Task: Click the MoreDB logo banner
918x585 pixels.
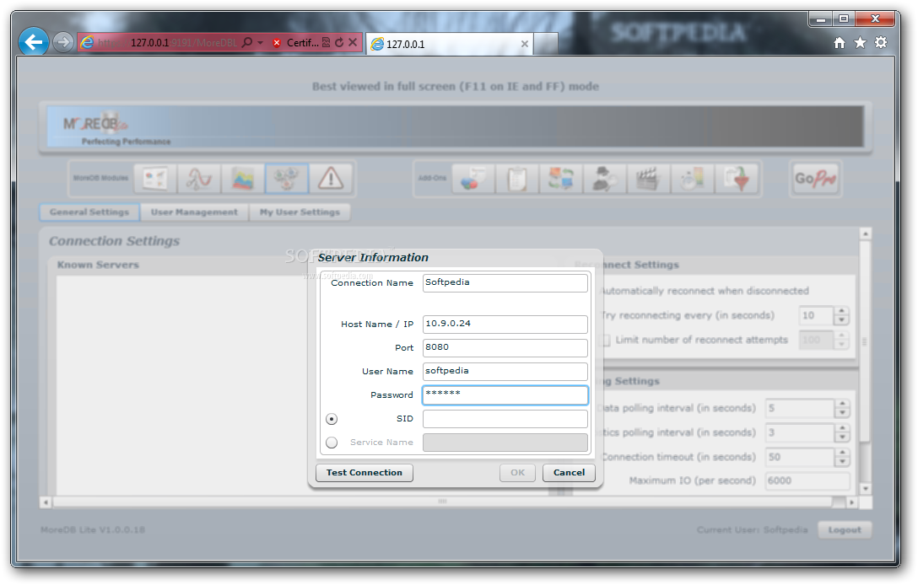Action: [x=455, y=126]
